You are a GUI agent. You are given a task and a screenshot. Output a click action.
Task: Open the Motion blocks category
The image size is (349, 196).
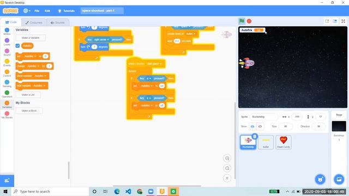click(7, 32)
